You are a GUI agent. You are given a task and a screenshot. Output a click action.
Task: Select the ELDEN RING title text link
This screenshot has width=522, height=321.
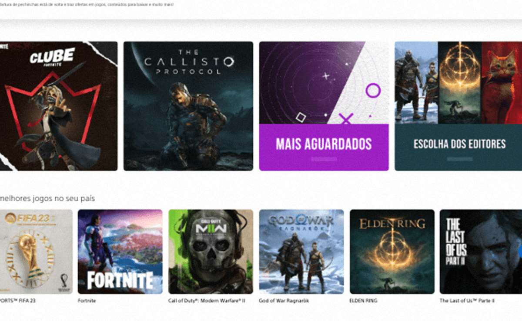(363, 301)
